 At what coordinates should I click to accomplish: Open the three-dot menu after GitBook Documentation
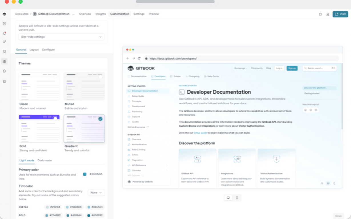click(73, 14)
